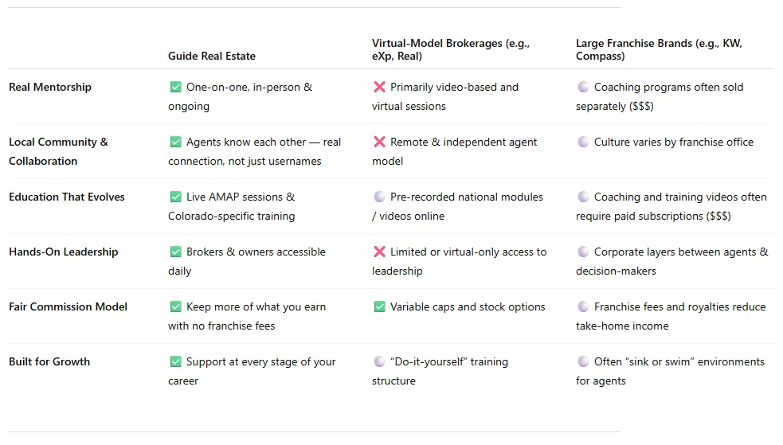
Task: Click red X next to Primarily video-based sessions
Action: [379, 87]
